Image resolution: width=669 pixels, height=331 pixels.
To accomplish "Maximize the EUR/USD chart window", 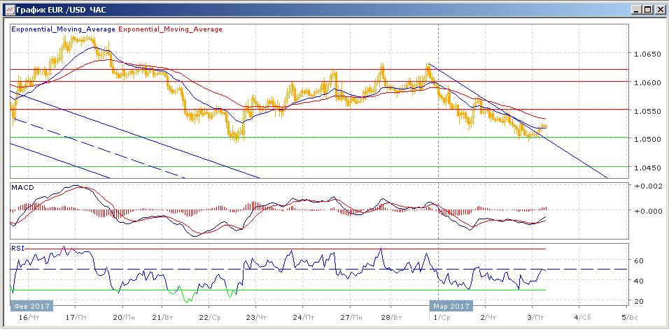I will click(x=647, y=9).
